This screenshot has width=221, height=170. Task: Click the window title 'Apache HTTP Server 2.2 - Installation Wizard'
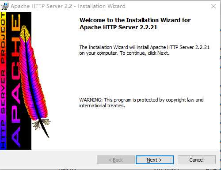[68, 6]
